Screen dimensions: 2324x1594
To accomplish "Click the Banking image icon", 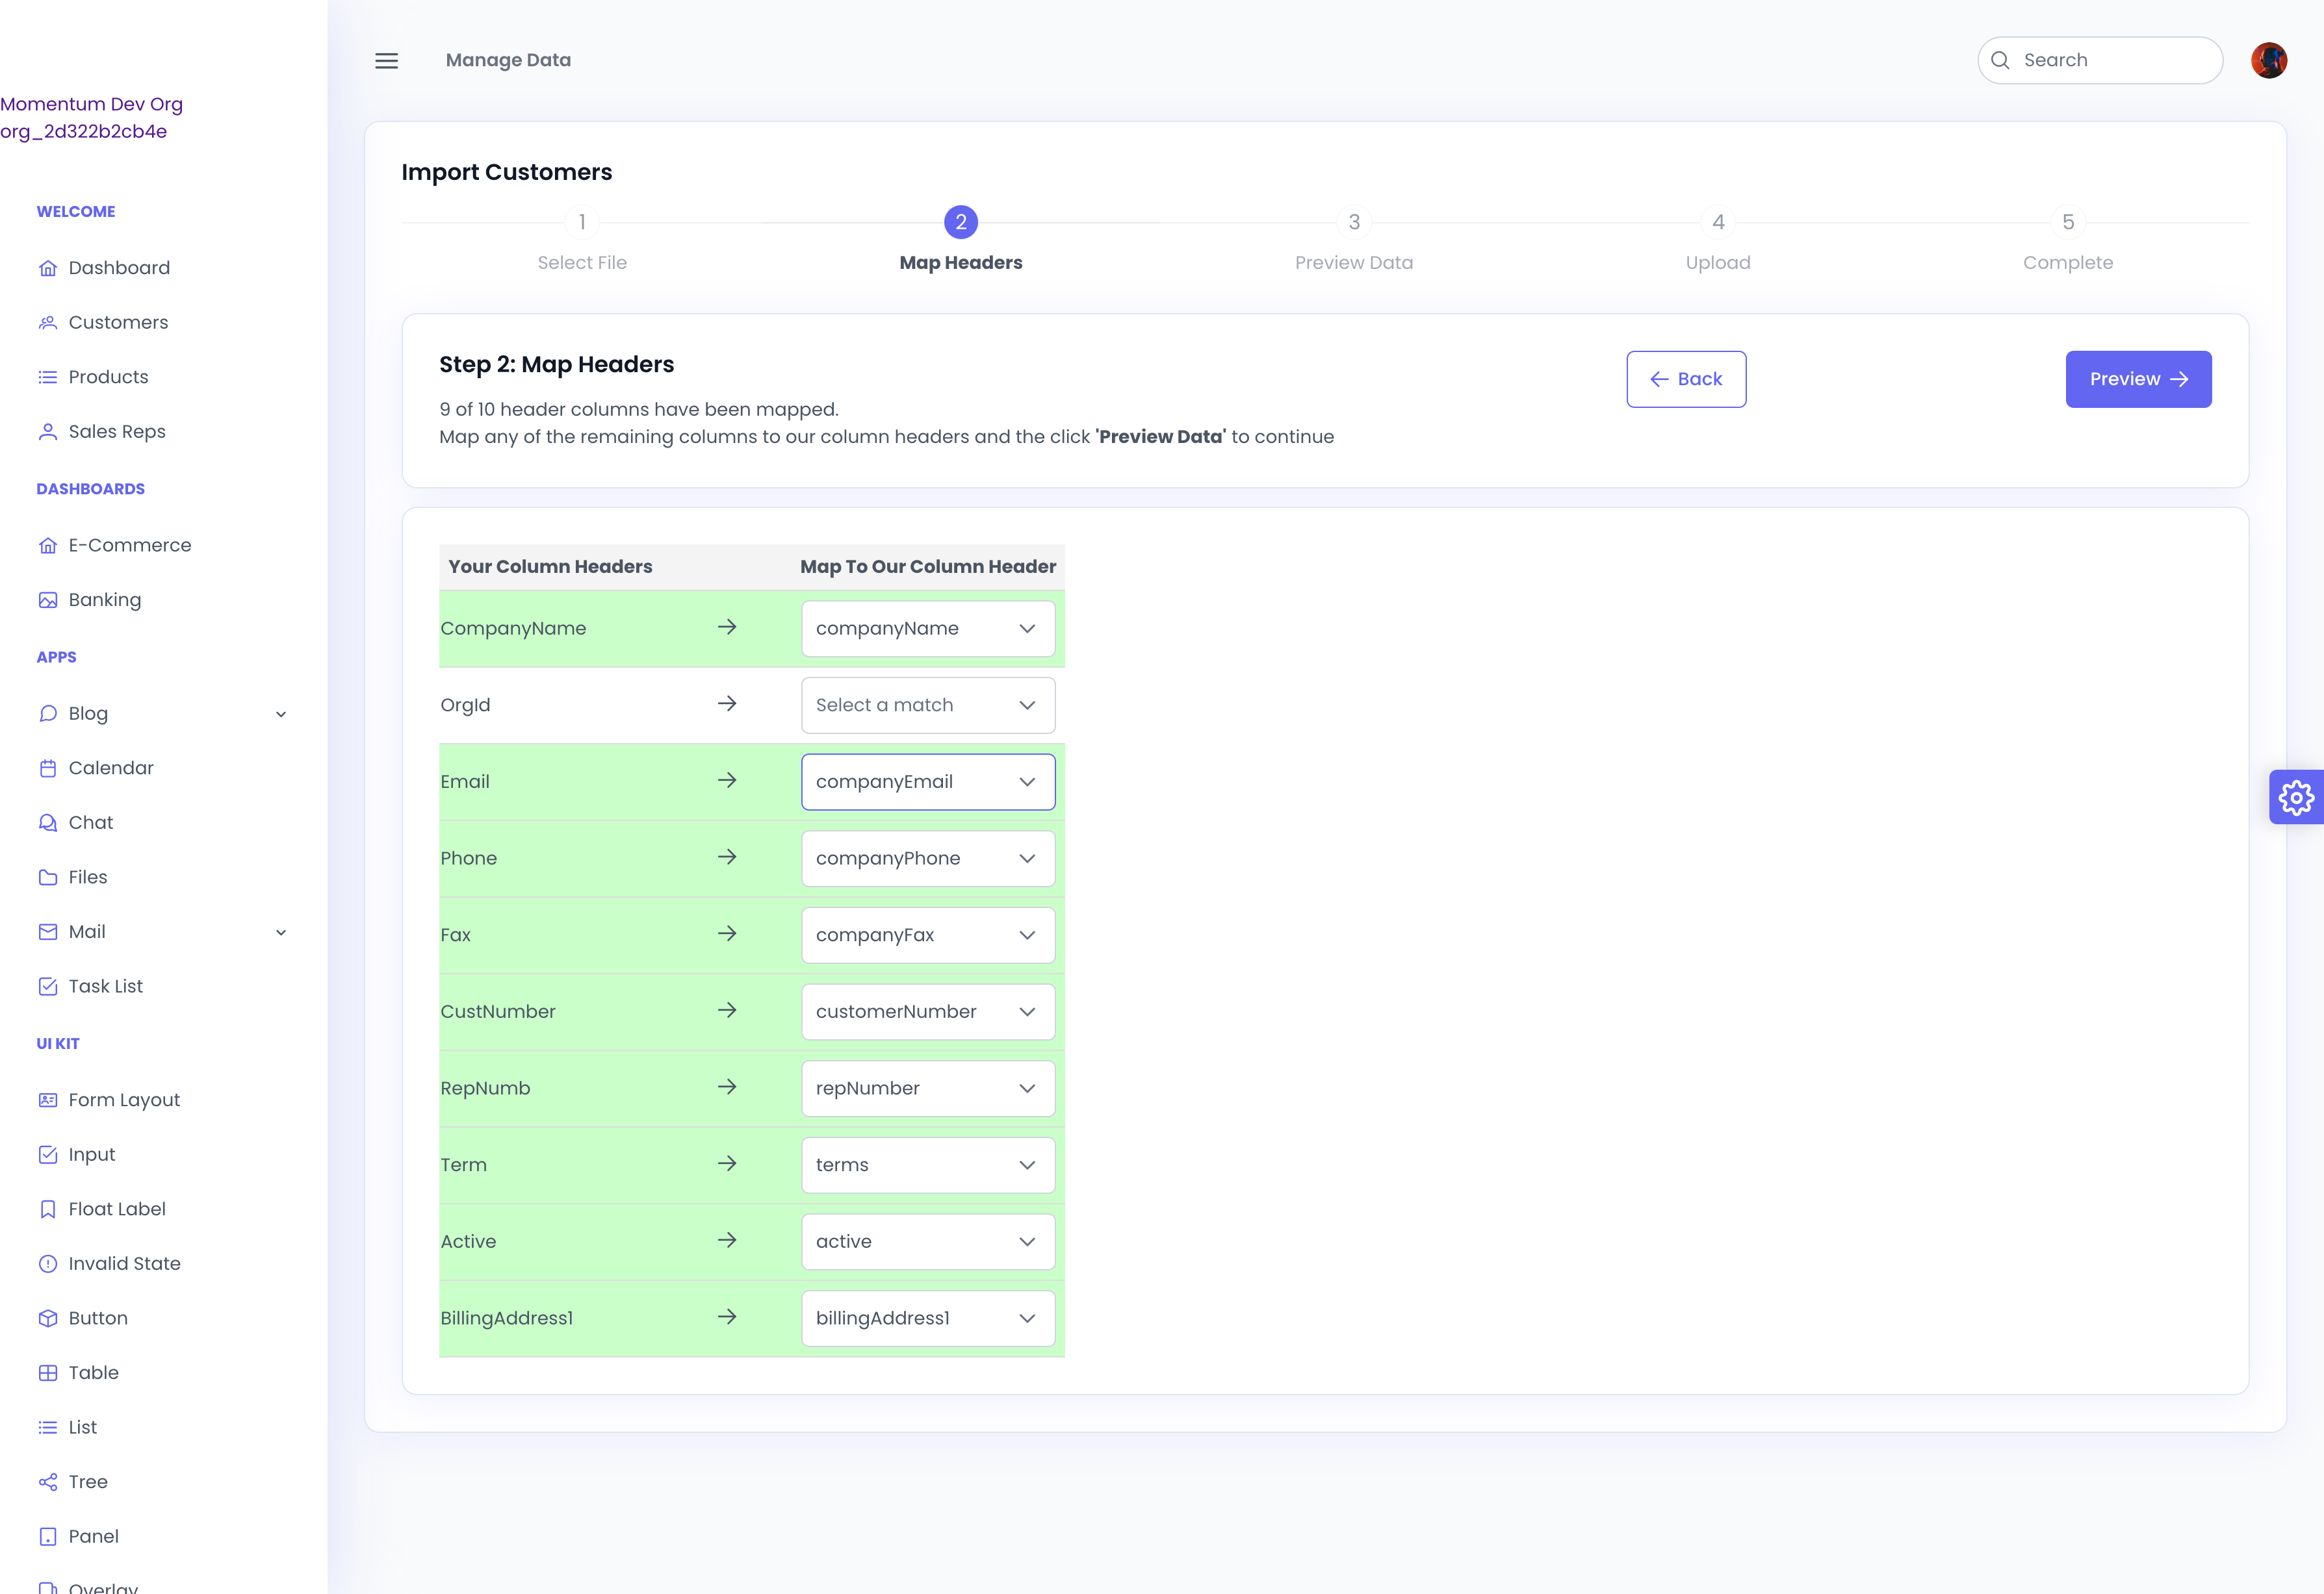I will [x=48, y=600].
